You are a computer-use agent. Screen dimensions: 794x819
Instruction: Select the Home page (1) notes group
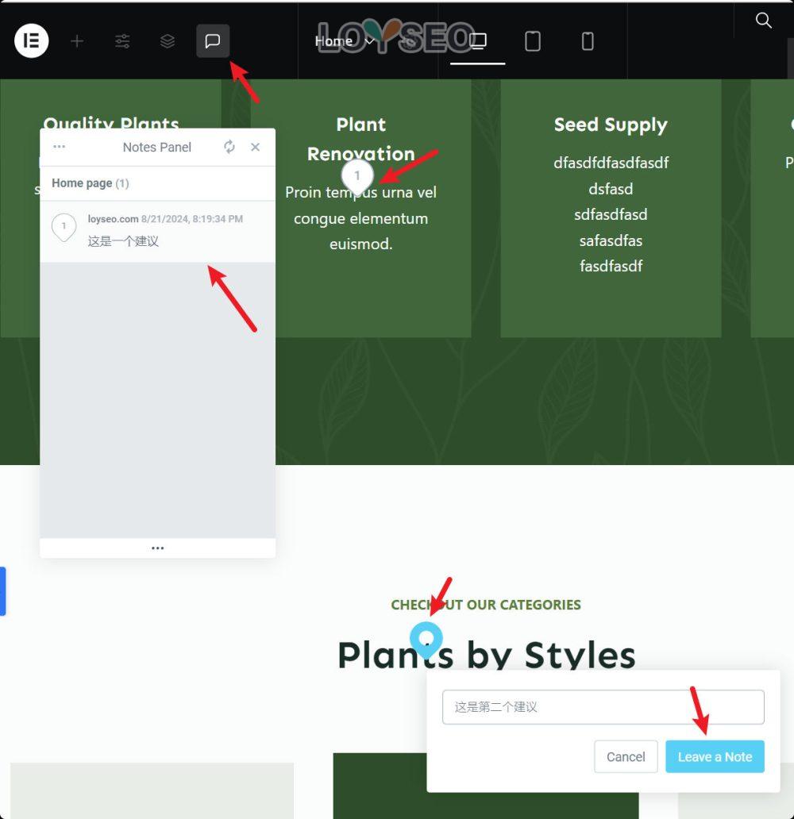pos(157,183)
